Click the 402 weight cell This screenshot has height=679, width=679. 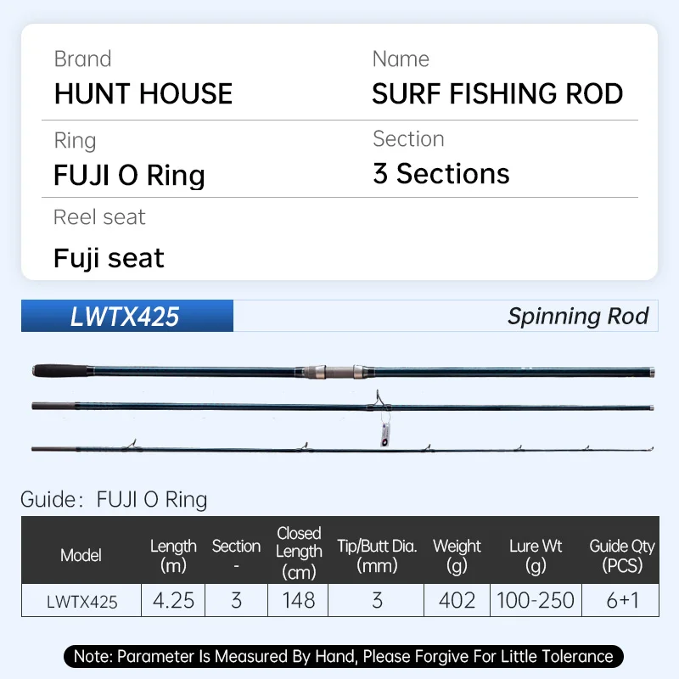[x=457, y=601]
